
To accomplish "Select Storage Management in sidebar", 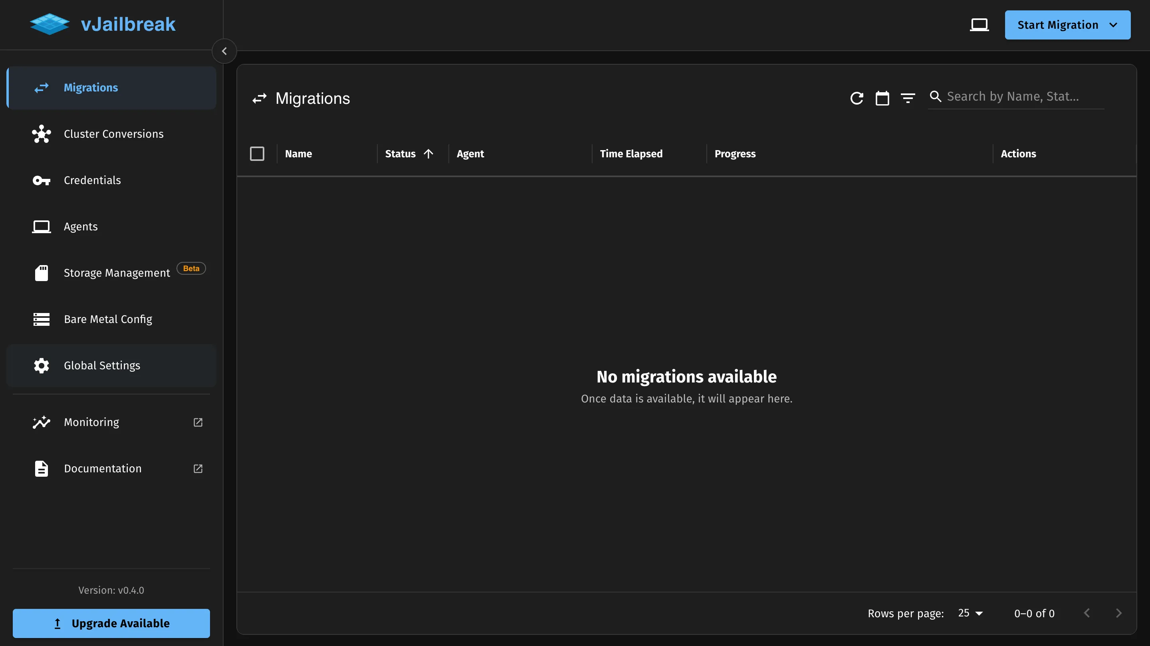I will (x=117, y=273).
